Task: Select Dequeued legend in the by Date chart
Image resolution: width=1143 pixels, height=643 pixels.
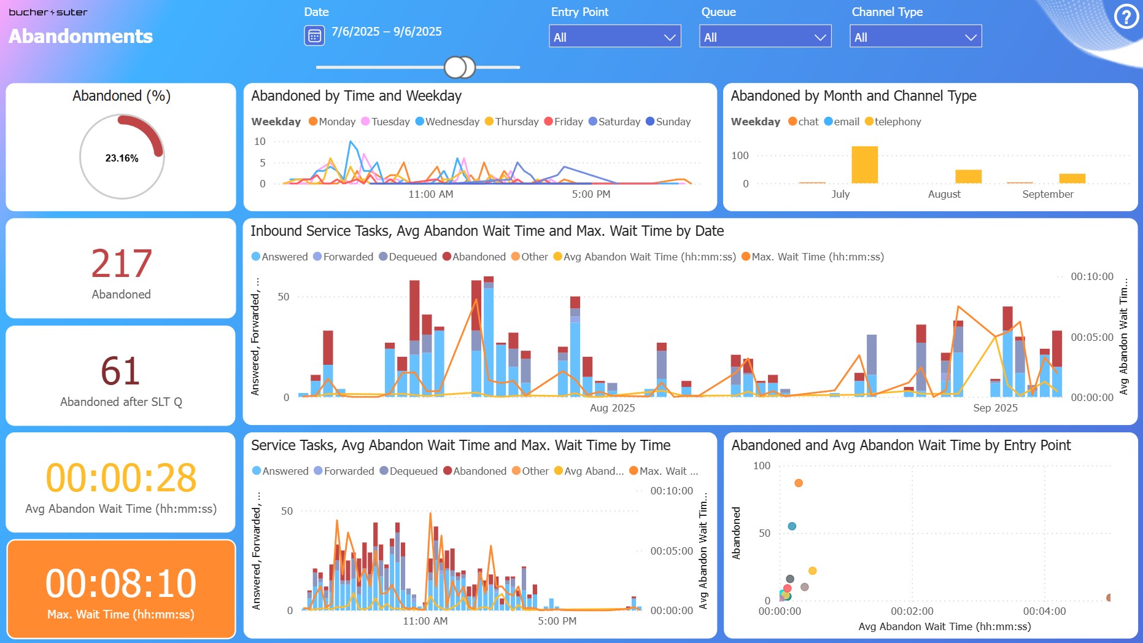Action: pyautogui.click(x=408, y=257)
